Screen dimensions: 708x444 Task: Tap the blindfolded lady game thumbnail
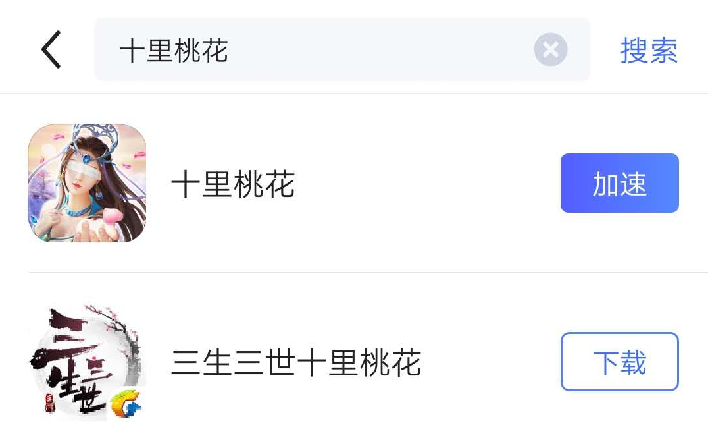point(87,183)
